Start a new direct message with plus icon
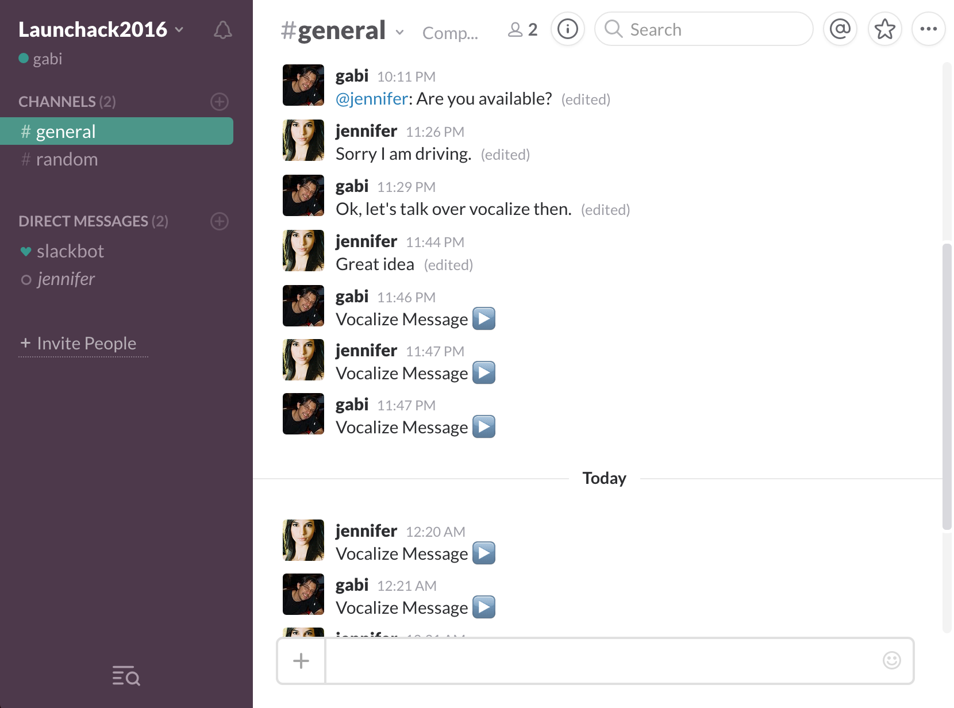The height and width of the screenshot is (708, 954). tap(220, 221)
